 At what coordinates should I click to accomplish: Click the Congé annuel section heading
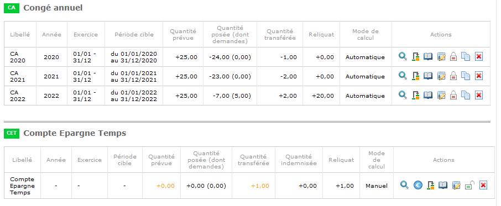click(x=53, y=8)
